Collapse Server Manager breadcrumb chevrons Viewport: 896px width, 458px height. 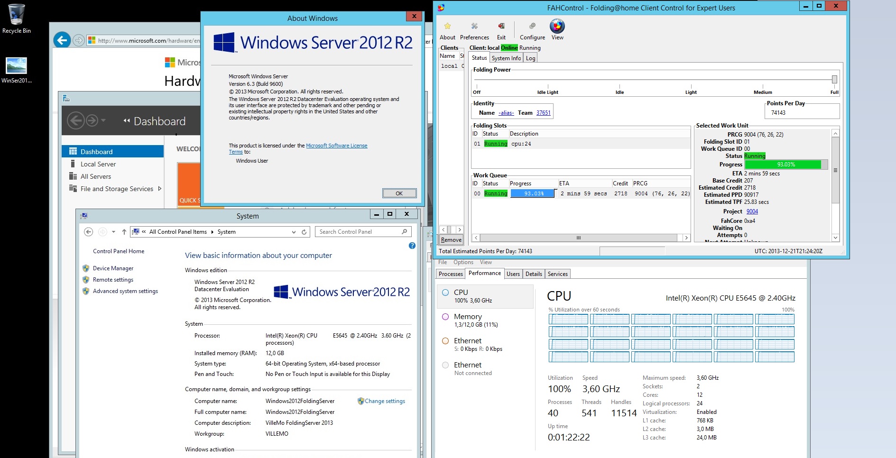click(127, 121)
